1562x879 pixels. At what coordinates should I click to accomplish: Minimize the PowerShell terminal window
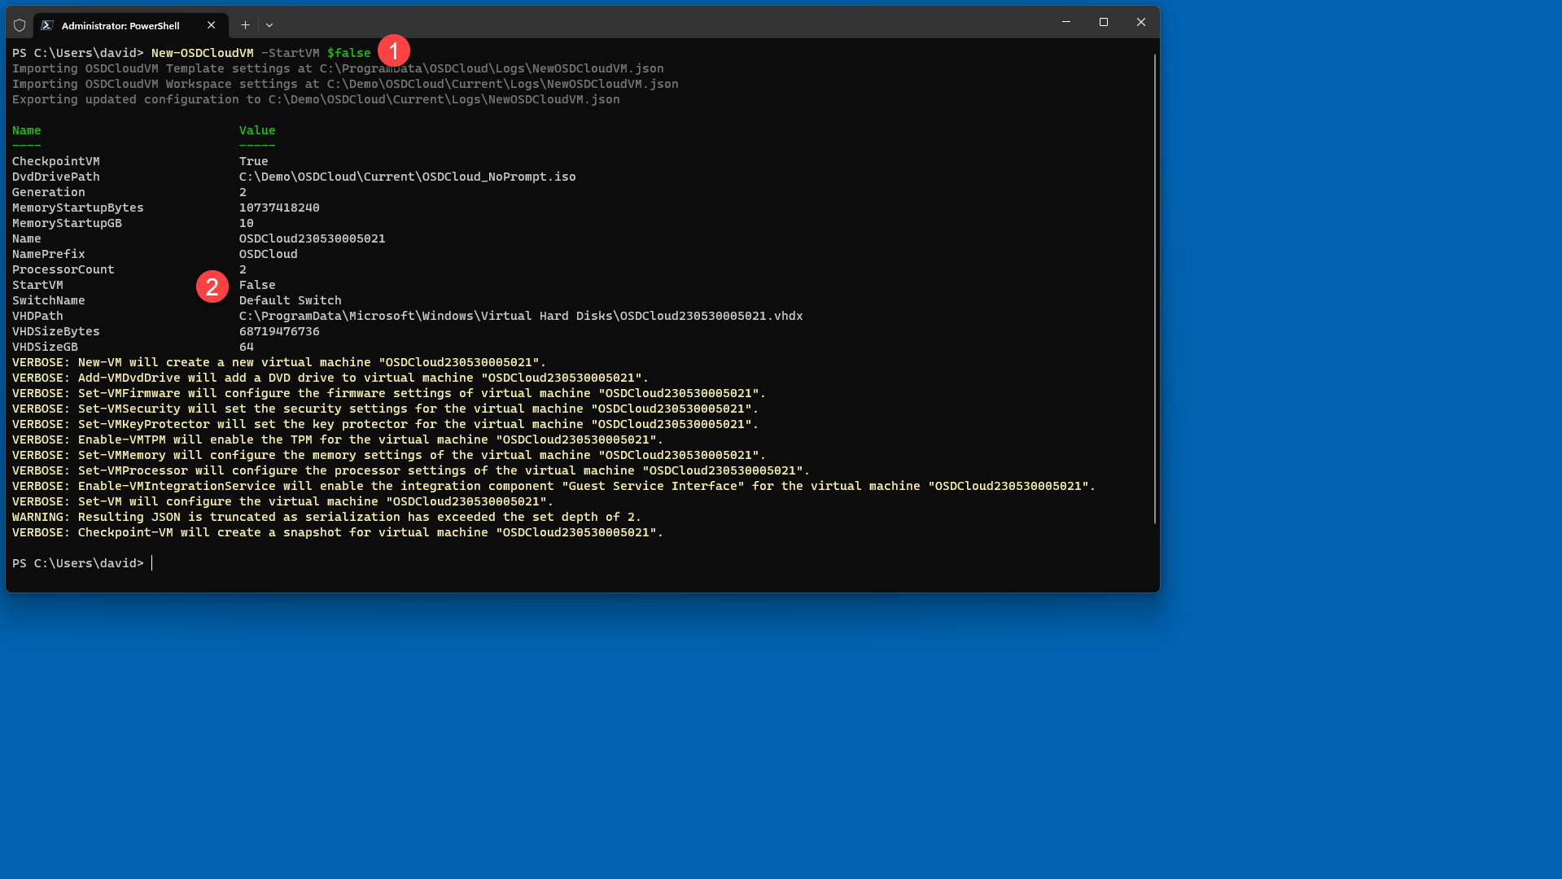point(1065,22)
